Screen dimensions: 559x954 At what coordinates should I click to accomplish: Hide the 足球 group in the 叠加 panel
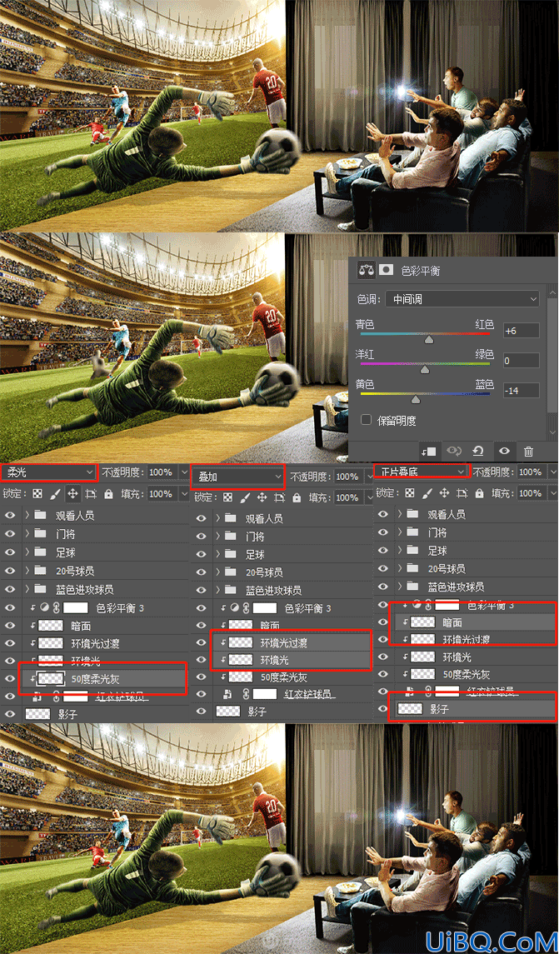tap(200, 554)
